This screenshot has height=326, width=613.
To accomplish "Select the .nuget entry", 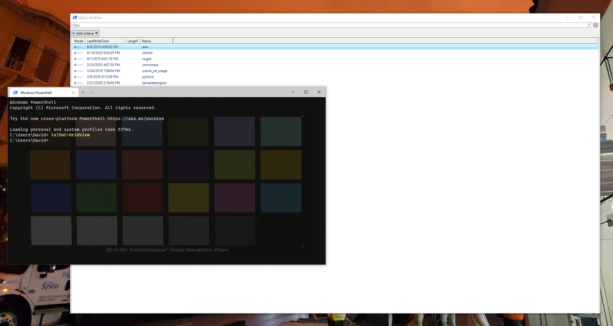I will tap(147, 59).
